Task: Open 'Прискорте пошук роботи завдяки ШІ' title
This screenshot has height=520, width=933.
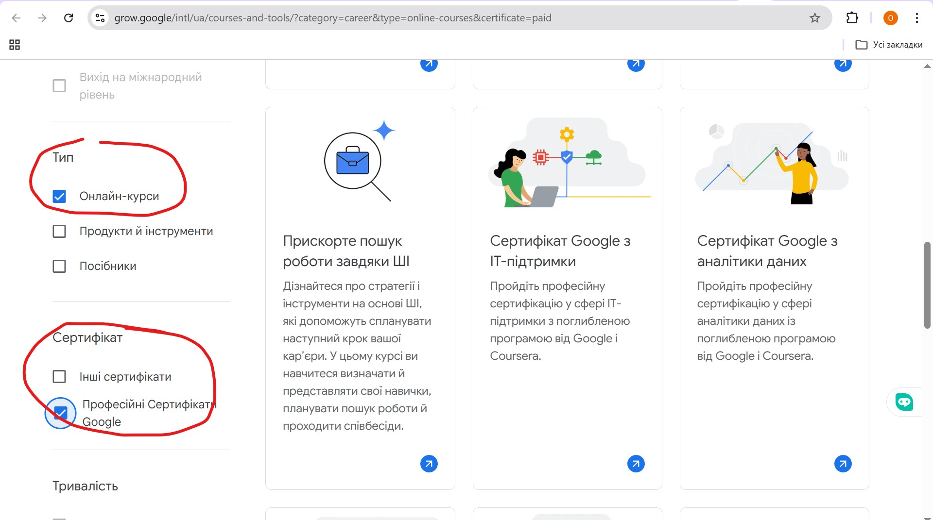Action: tap(346, 251)
